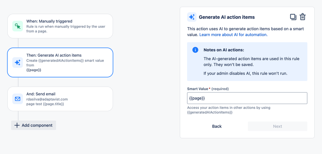Screen dimensions: 322x154
Task: Click the AI sparkle icon in rule step
Action: tap(18, 63)
